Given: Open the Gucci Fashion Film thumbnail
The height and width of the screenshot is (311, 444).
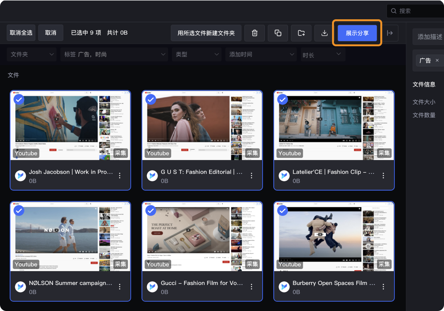Looking at the screenshot, I should (202, 236).
